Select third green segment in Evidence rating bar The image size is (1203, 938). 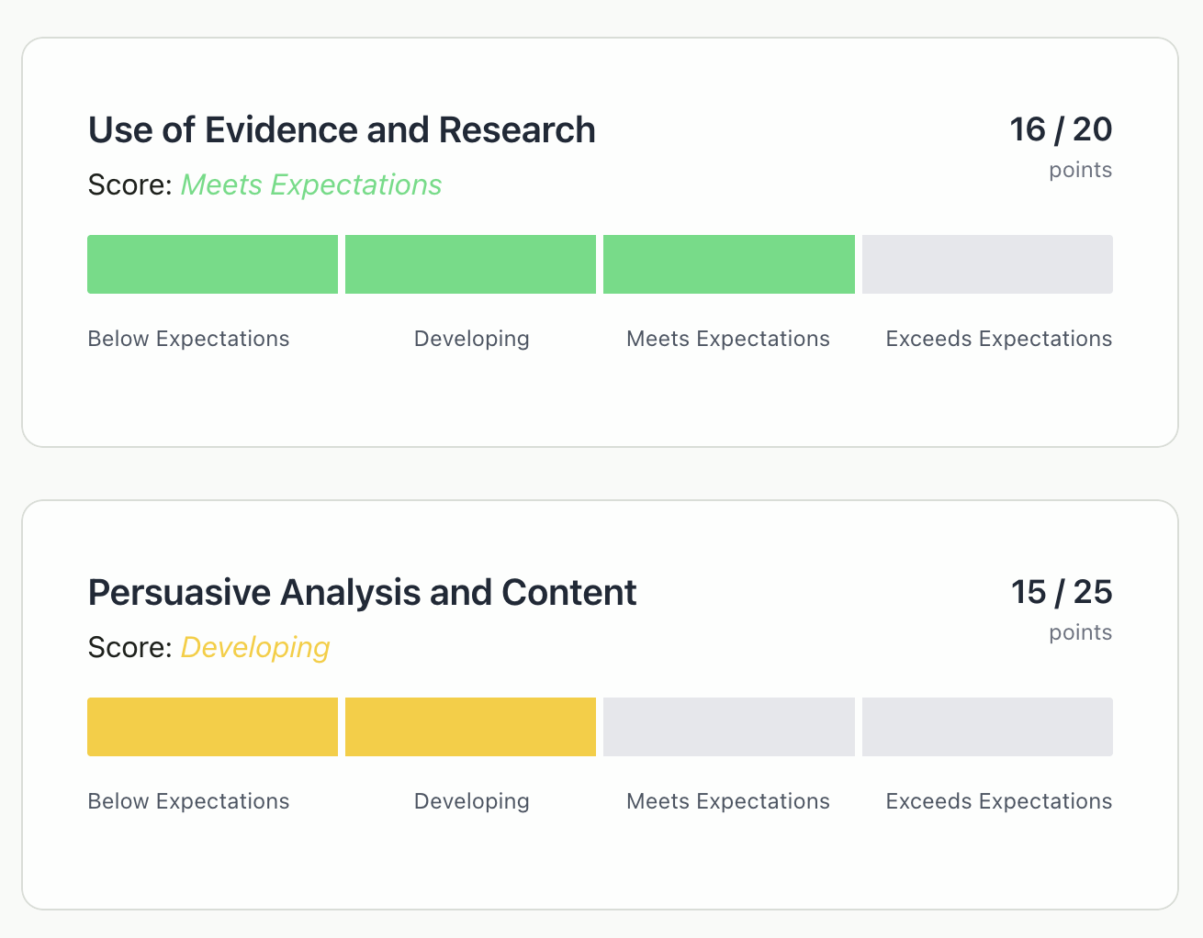coord(728,264)
